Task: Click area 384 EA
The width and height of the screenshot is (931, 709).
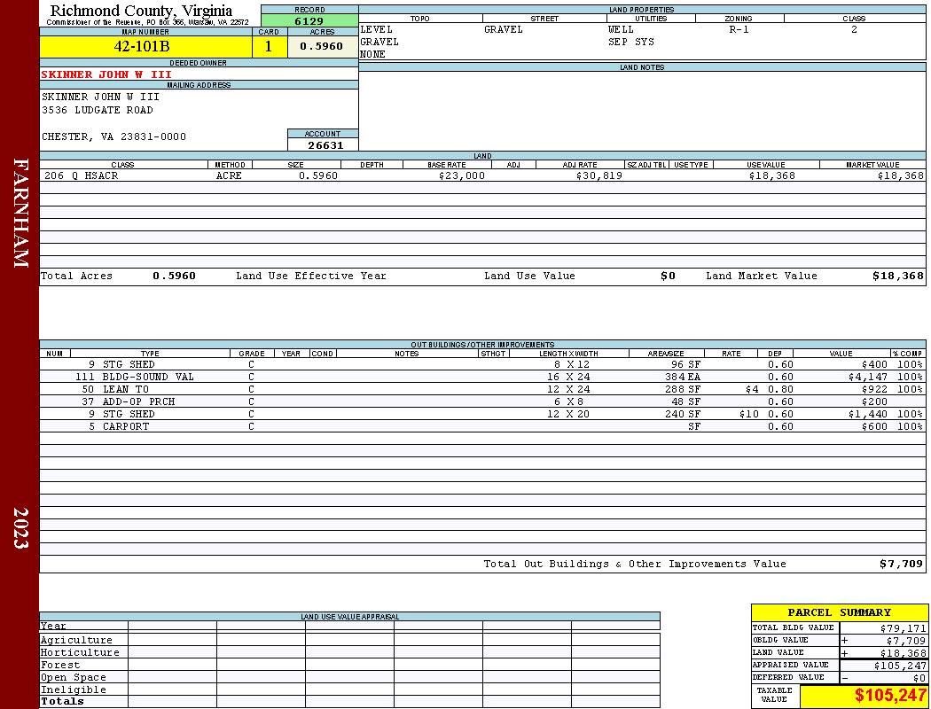Action: point(683,377)
